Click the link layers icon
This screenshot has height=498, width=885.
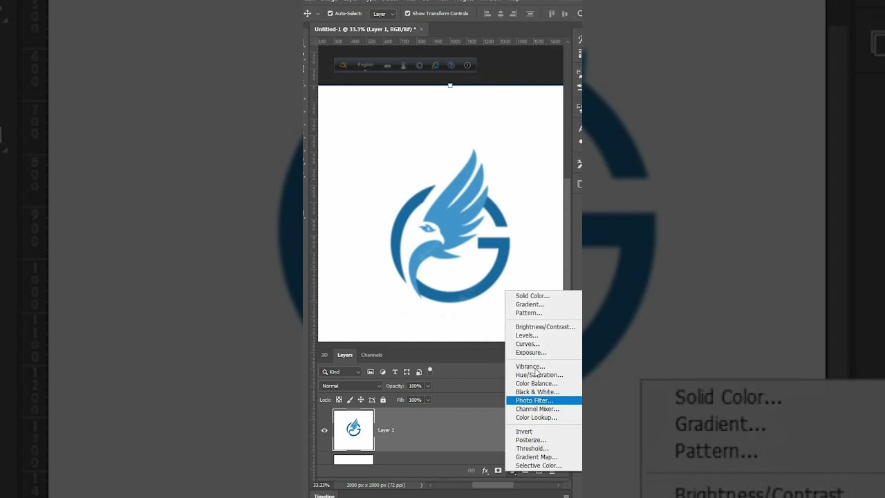472,470
